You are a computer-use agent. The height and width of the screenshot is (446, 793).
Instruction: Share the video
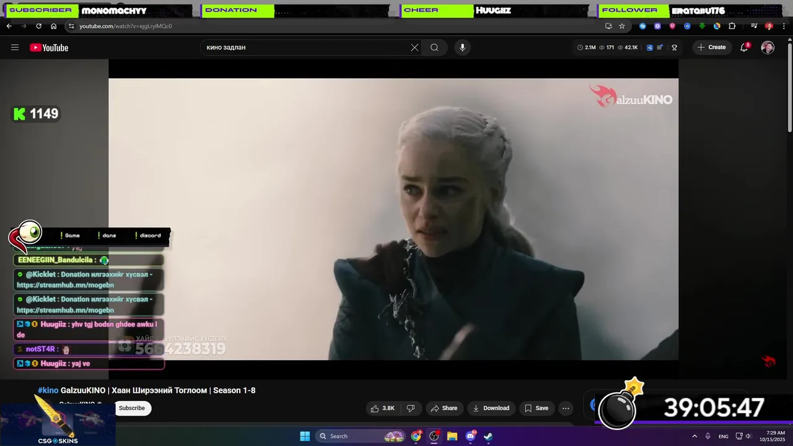pyautogui.click(x=444, y=408)
